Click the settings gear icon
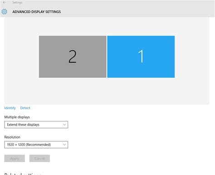This screenshot has width=215, height=175. [4, 12]
